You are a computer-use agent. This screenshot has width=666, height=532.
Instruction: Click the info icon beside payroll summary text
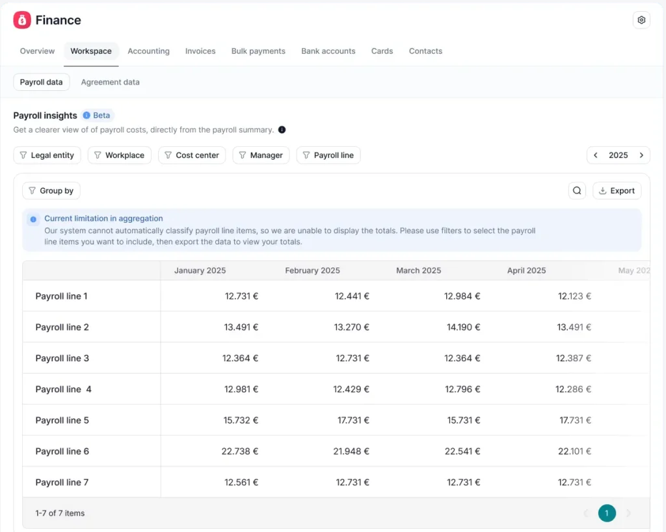(282, 130)
